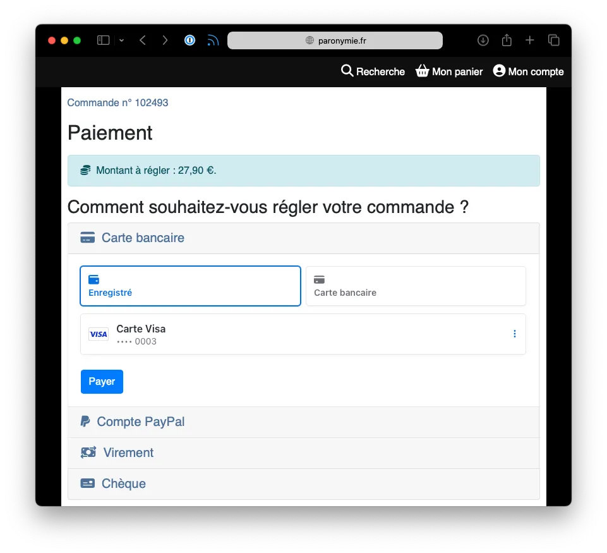Select the Enregistré payment option
The height and width of the screenshot is (553, 607).
189,286
